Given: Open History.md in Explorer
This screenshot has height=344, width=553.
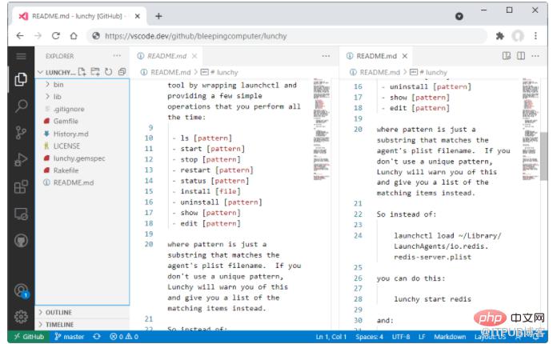Looking at the screenshot, I should coord(82,134).
